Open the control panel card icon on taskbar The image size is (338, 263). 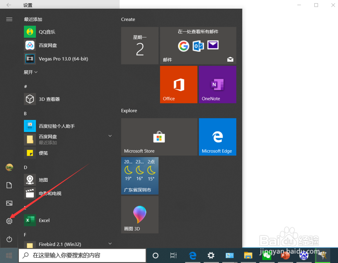[x=230, y=256]
